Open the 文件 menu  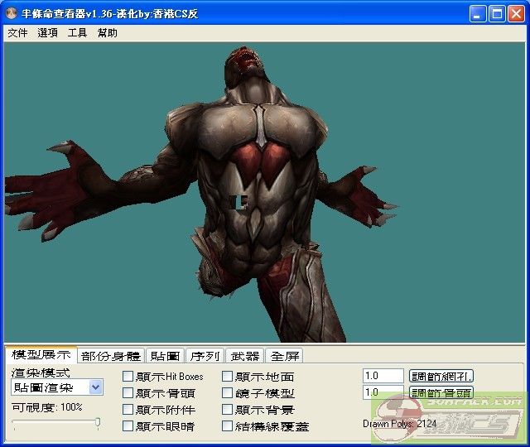click(x=17, y=33)
